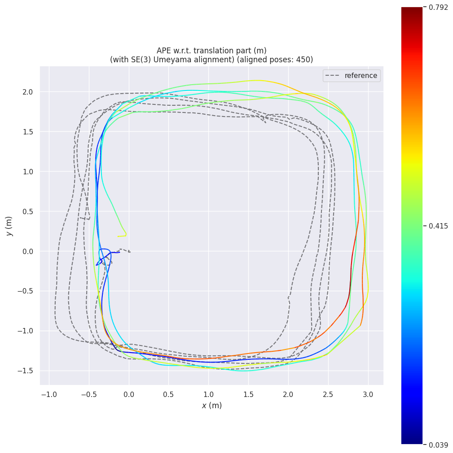Click the 0.415 colorbar midpoint label
The image size is (453, 453).
point(438,226)
